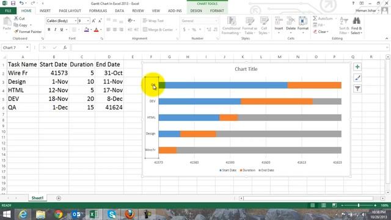Open Format as Table
The image size is (391, 220).
(249, 26)
